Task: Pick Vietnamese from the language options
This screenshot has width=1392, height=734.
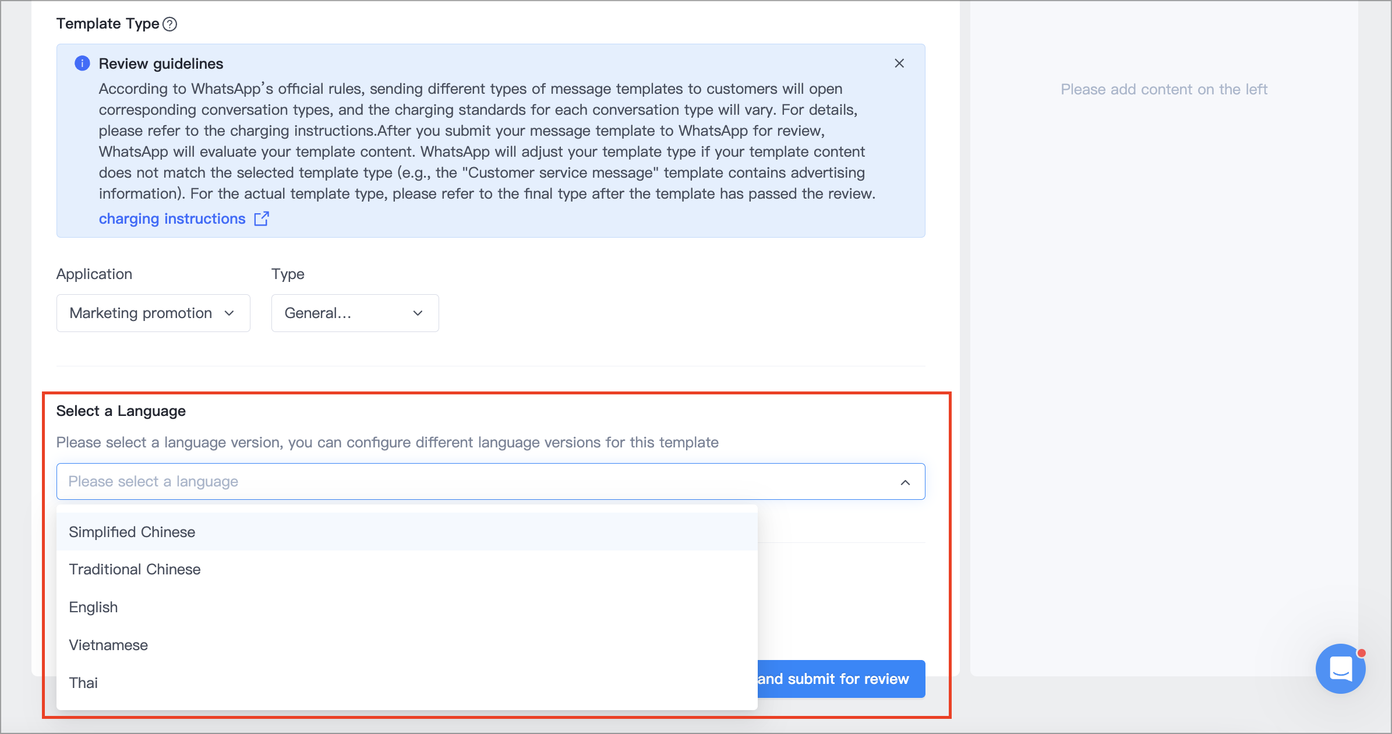Action: [x=407, y=645]
